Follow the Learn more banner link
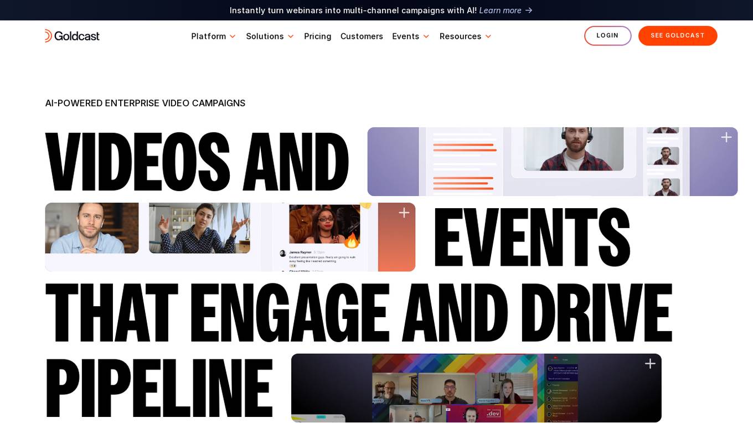This screenshot has height=423, width=753. (500, 10)
